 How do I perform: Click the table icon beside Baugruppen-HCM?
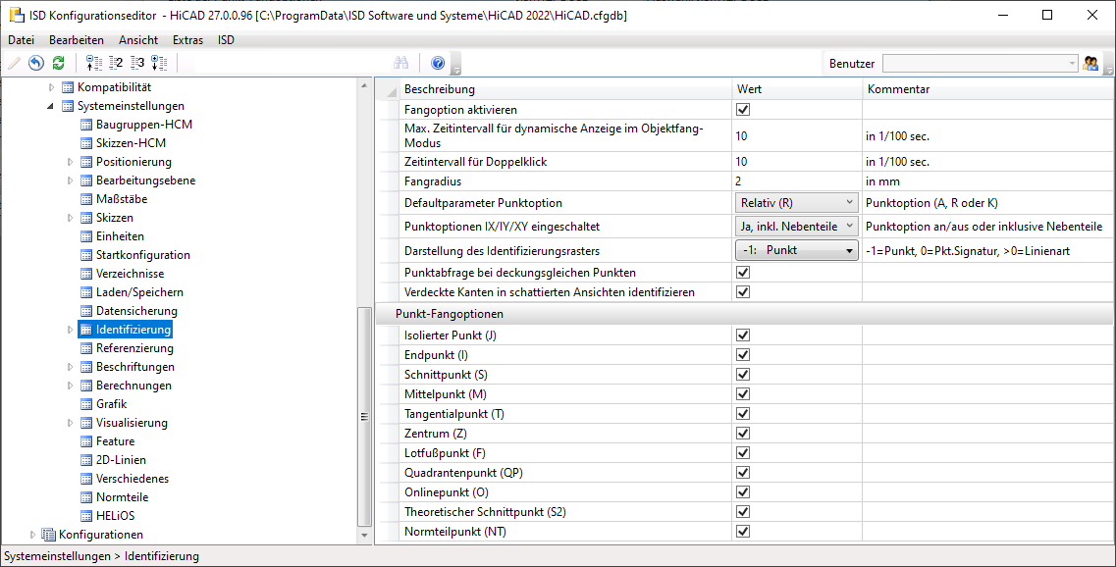tap(86, 125)
